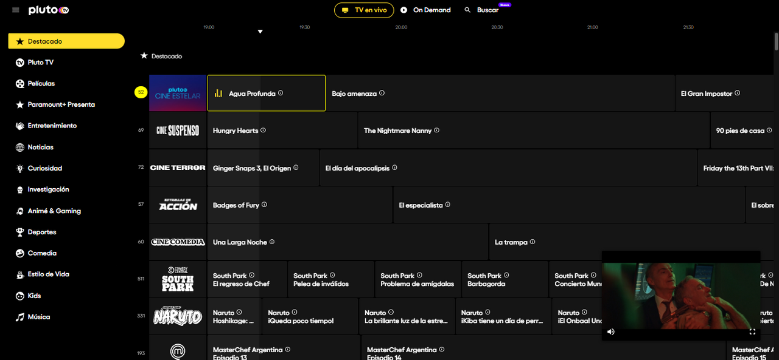Select Destacado category in sidebar

point(66,41)
